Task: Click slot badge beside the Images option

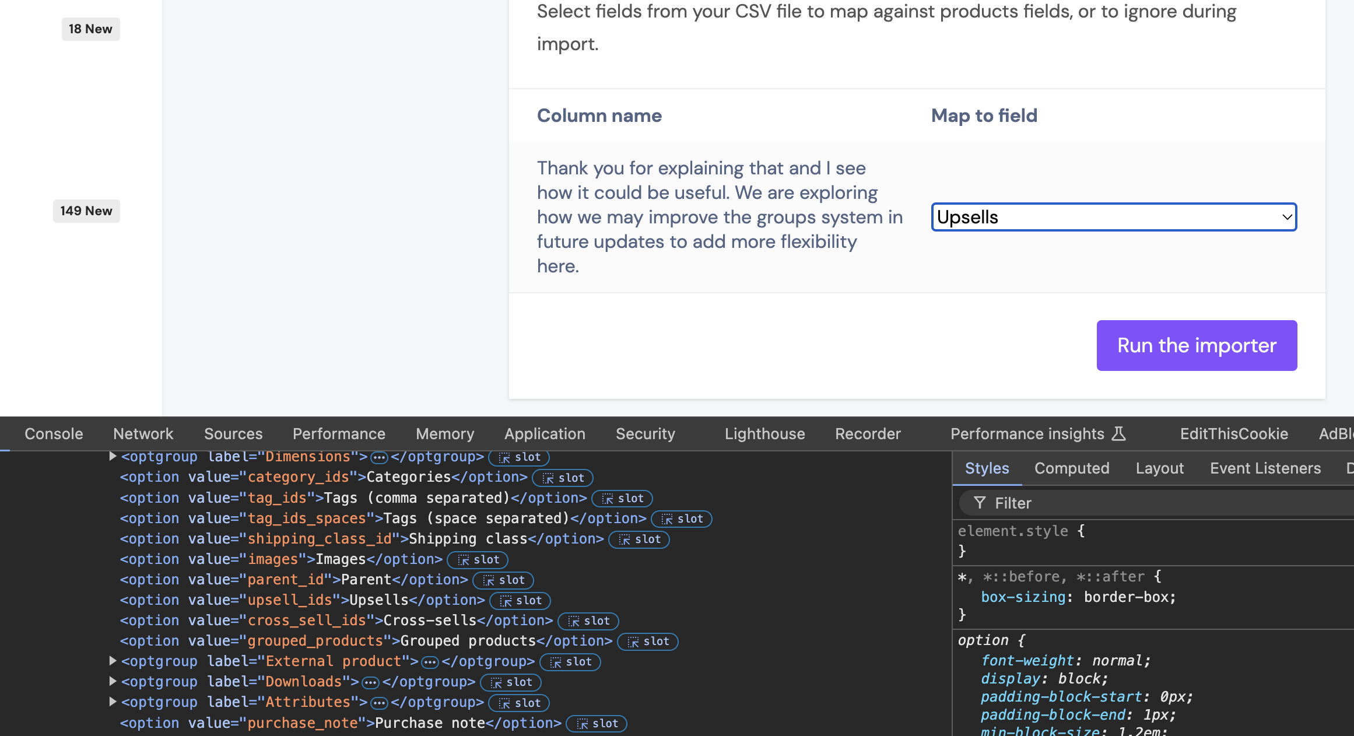Action: click(x=478, y=559)
